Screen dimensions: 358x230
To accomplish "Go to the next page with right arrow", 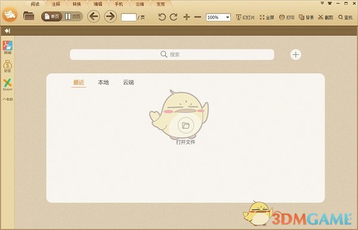I will click(110, 17).
